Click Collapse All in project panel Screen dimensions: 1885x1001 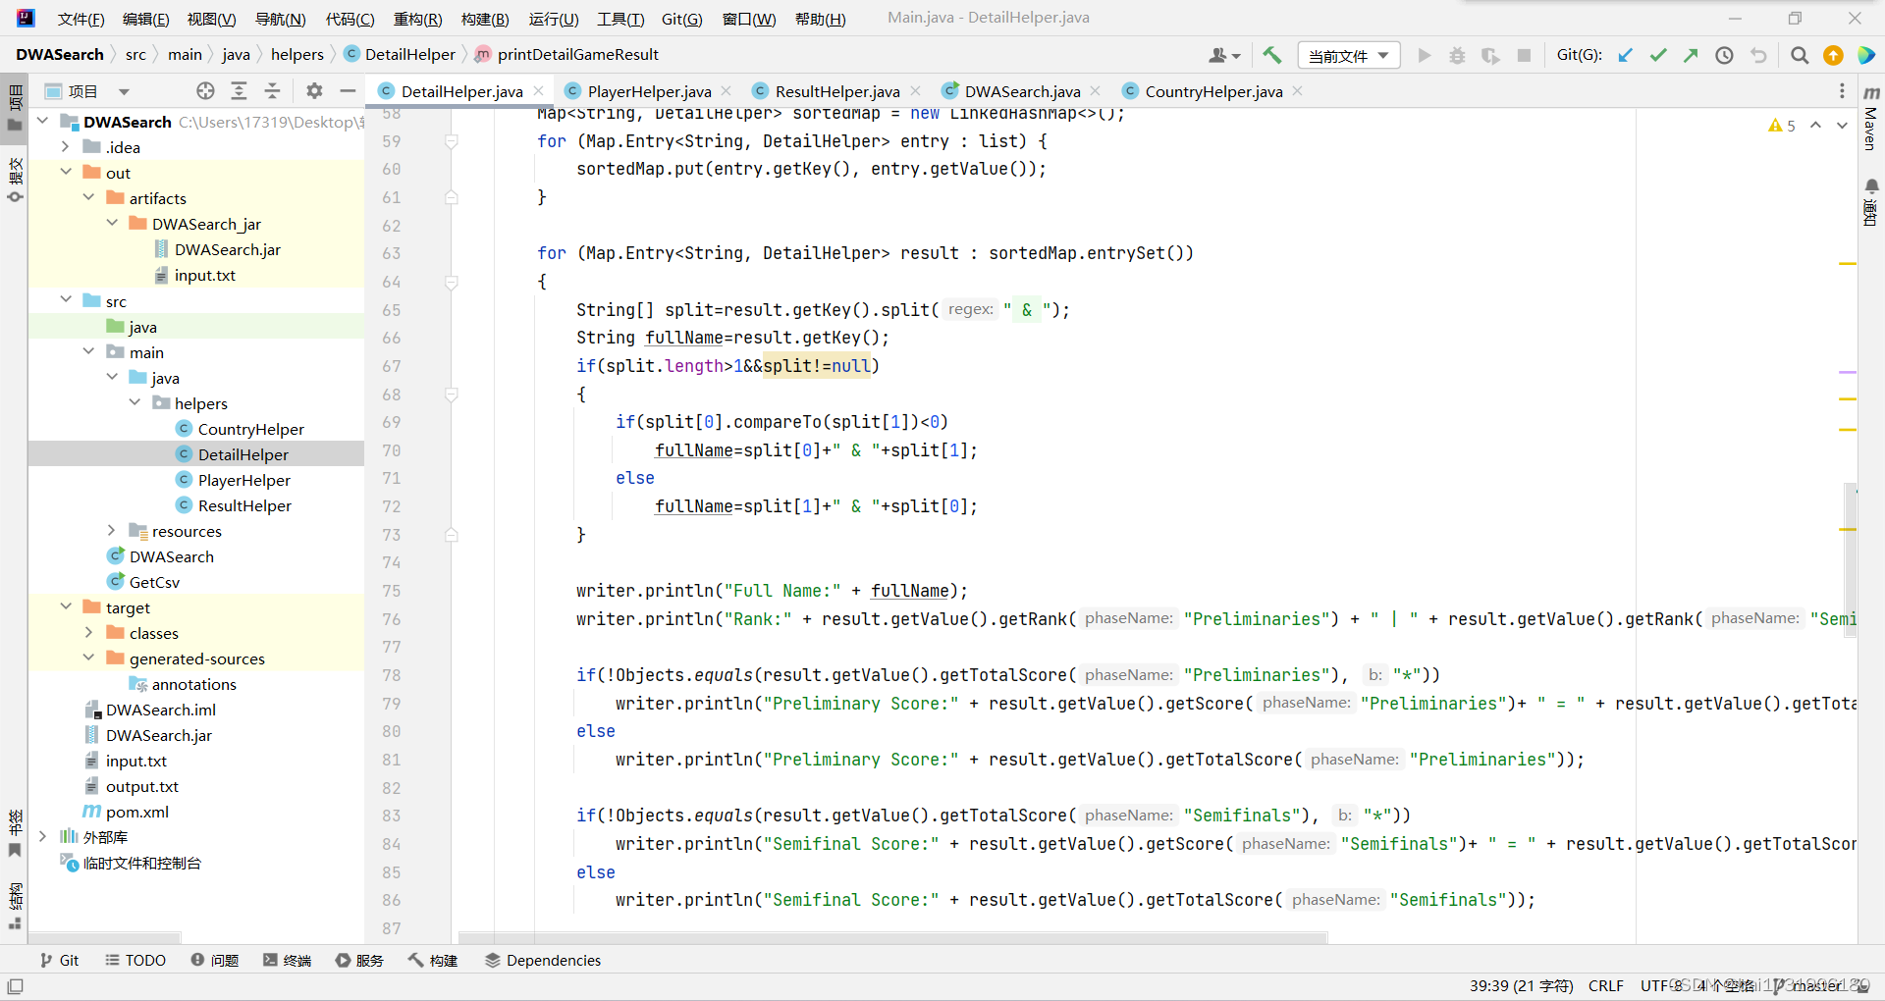(x=272, y=91)
